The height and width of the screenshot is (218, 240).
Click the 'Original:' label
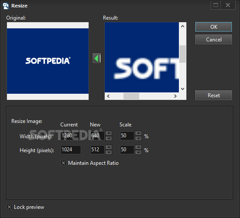pos(16,18)
